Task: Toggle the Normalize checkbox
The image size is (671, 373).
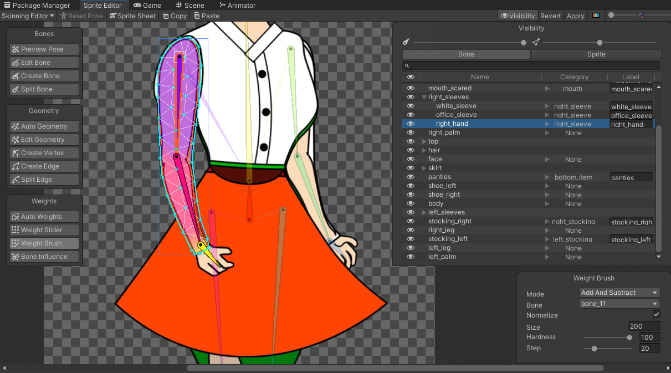Action: 657,315
